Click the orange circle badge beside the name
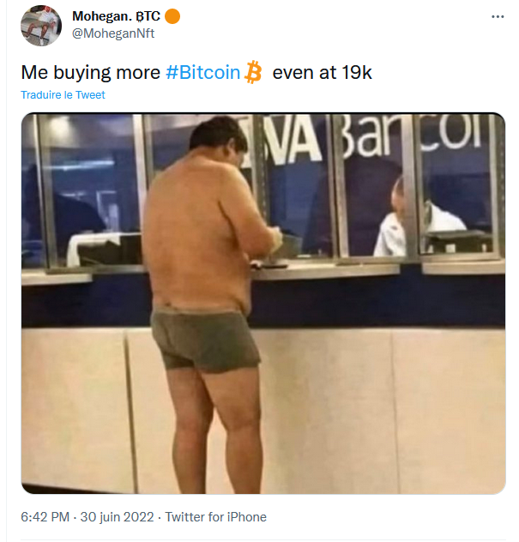Image resolution: width=519 pixels, height=542 pixels. [x=172, y=17]
